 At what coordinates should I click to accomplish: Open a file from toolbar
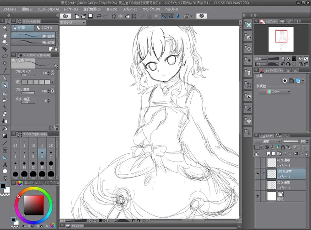pos(84,16)
